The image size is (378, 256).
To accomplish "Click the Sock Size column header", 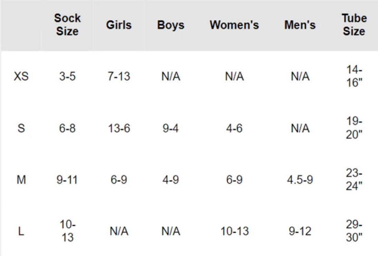I will [x=67, y=25].
